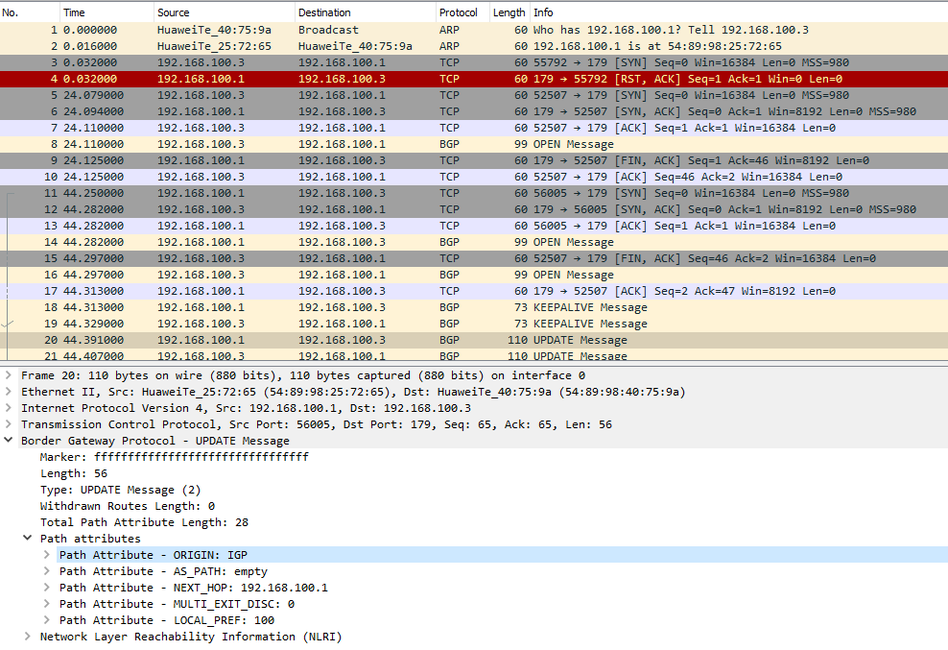
Task: Select packet 14 OPEN Message
Action: pos(474,242)
